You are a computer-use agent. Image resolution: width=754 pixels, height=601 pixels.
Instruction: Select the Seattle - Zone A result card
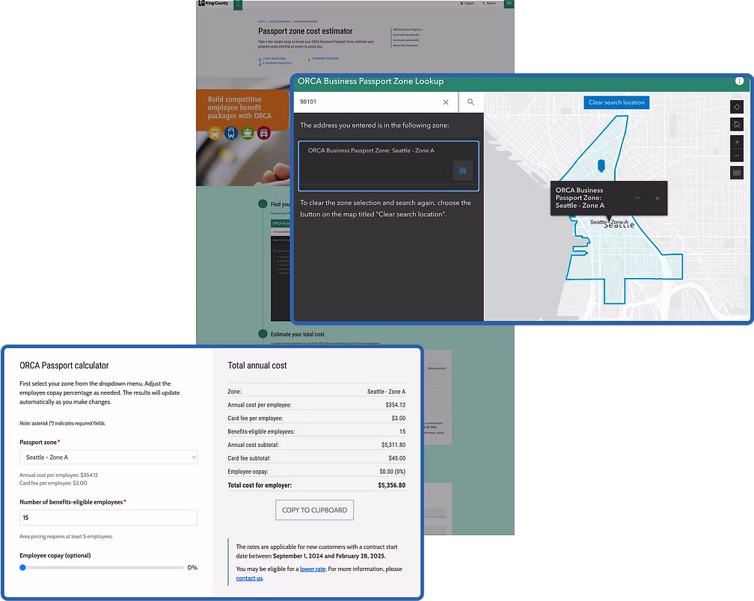coord(388,166)
